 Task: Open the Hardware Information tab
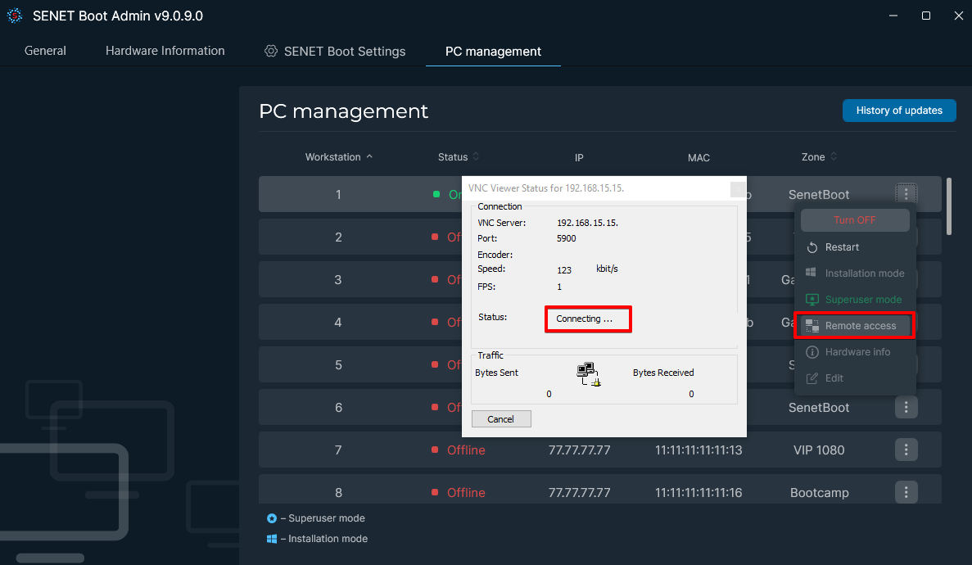[165, 50]
